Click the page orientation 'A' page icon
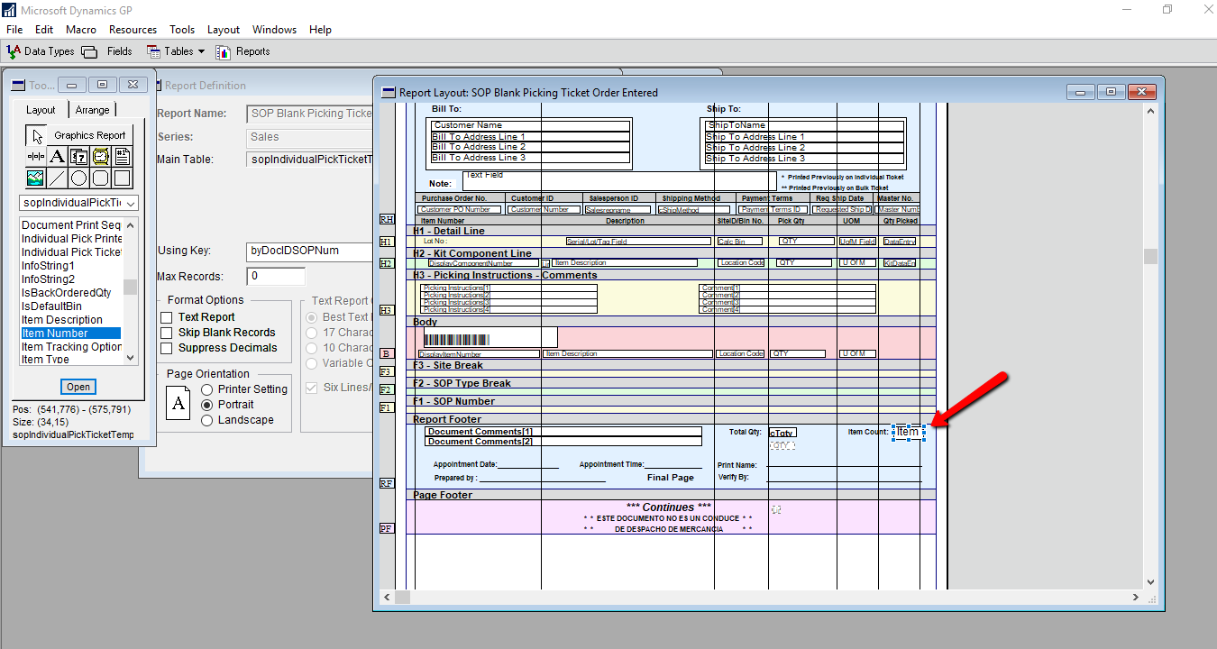Screen dimensions: 1217x649 pos(179,404)
